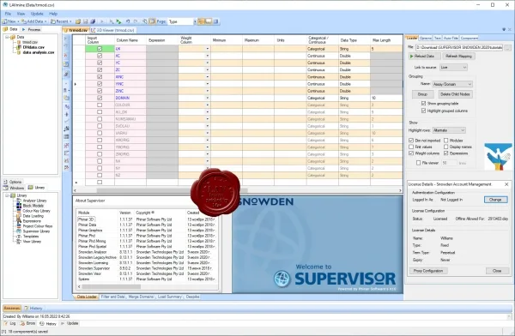The image size is (515, 336).
Task: Enable the Display names checkbox
Action: pyautogui.click(x=445, y=147)
